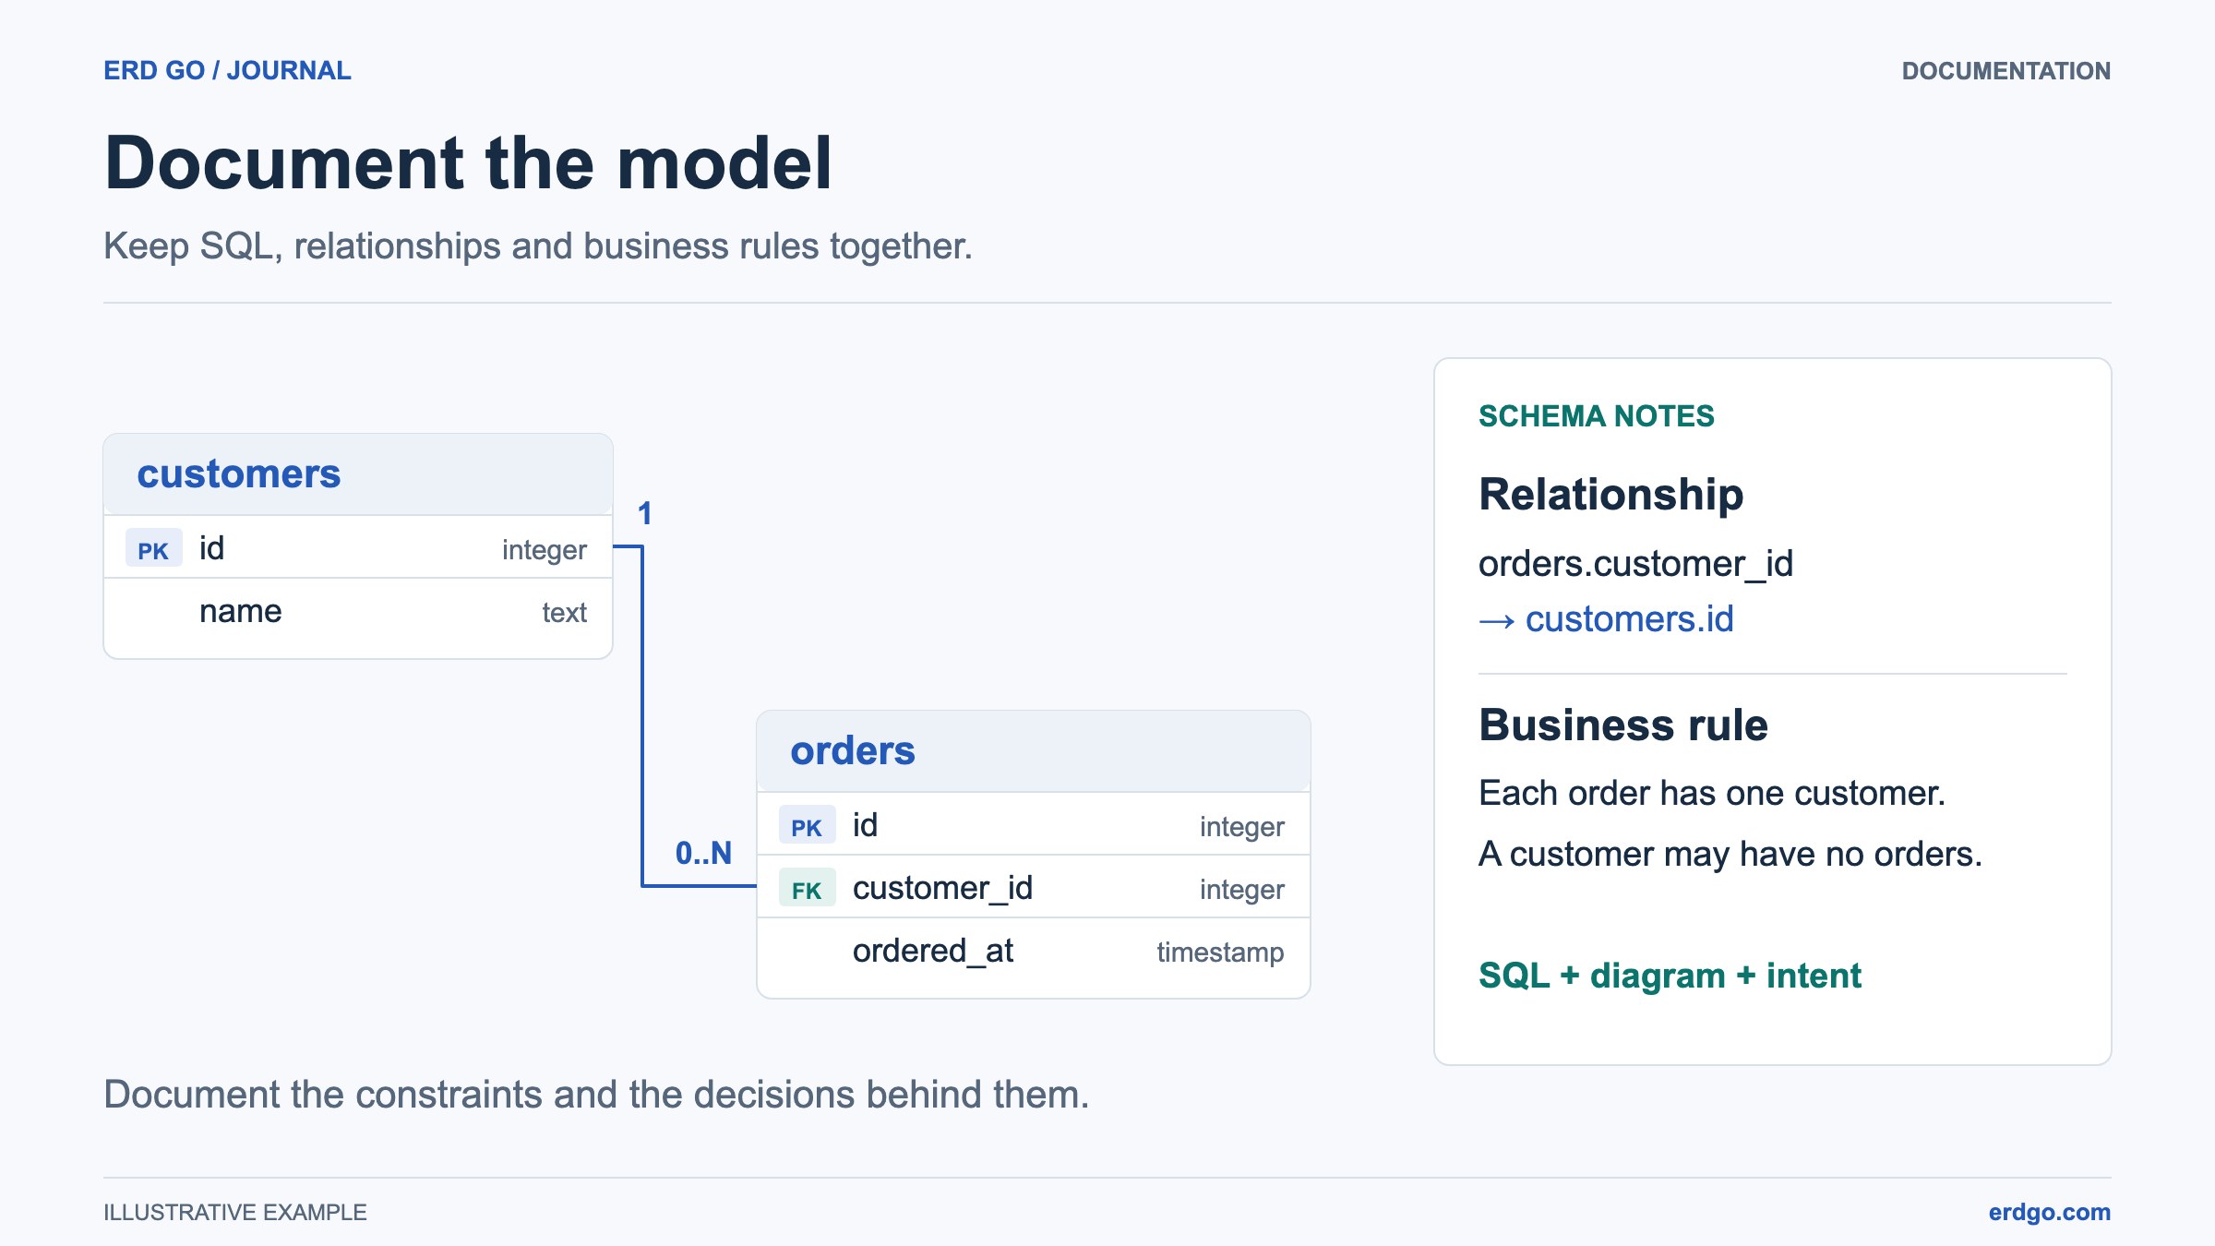
Task: Click the integer type of customer_id
Action: (x=1241, y=890)
